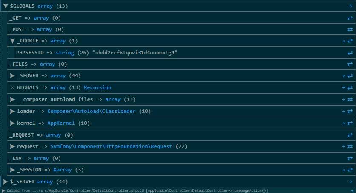Image resolution: width=356 pixels, height=193 pixels.
Task: Collapse the $GLOBALS array tree
Action: click(5, 6)
